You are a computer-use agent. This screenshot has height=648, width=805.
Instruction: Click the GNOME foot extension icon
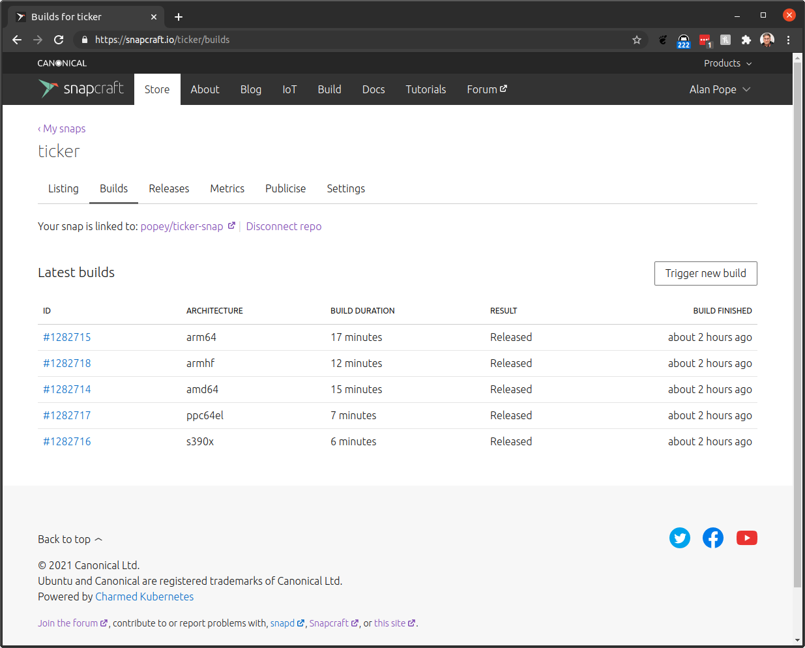pos(663,40)
